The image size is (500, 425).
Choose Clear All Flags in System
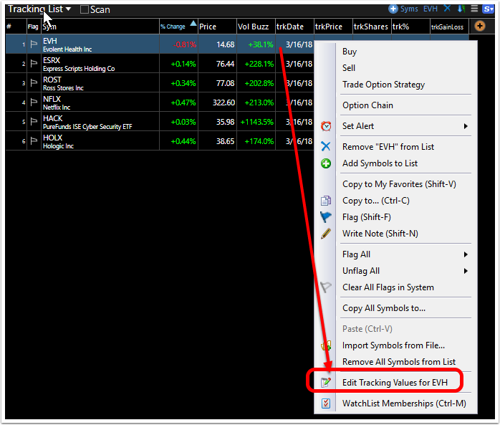(x=388, y=287)
